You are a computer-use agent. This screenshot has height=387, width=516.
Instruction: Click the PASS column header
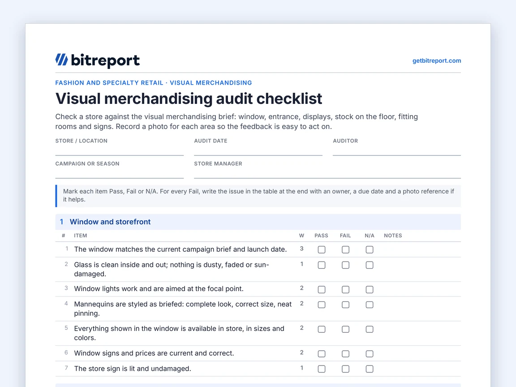(321, 236)
